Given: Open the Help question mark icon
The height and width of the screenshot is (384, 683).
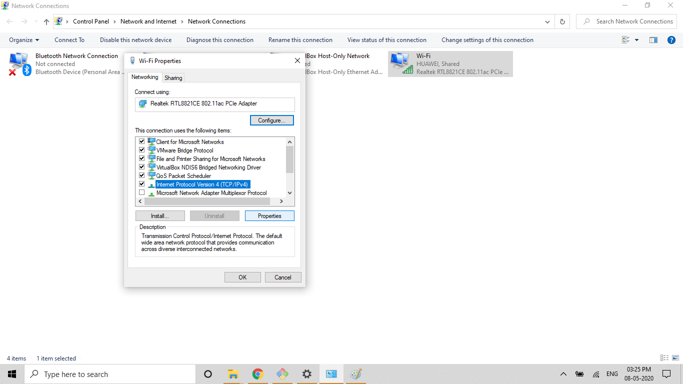Looking at the screenshot, I should (671, 40).
